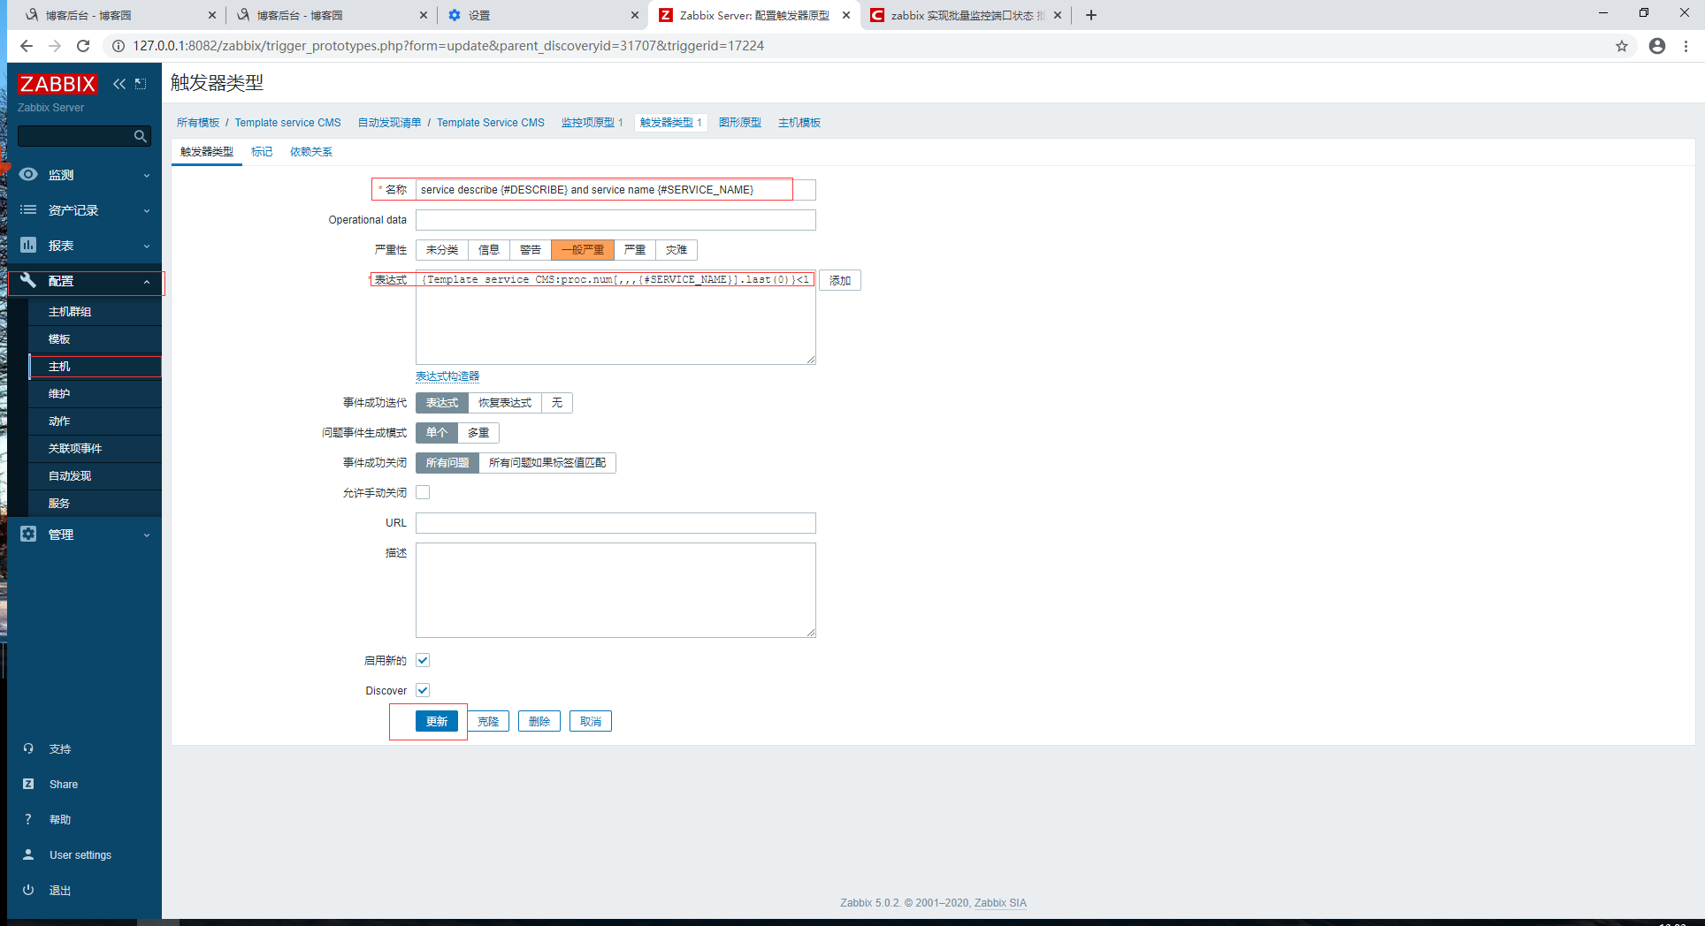Viewport: 1705px width, 926px height.
Task: Toggle sidebar kiosk view icon
Action: [x=141, y=84]
